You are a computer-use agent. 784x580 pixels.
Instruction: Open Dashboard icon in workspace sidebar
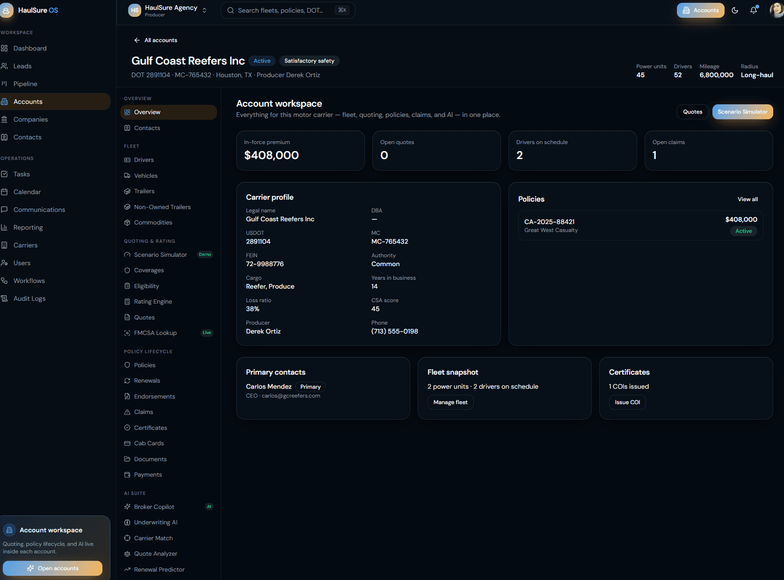coord(4,48)
